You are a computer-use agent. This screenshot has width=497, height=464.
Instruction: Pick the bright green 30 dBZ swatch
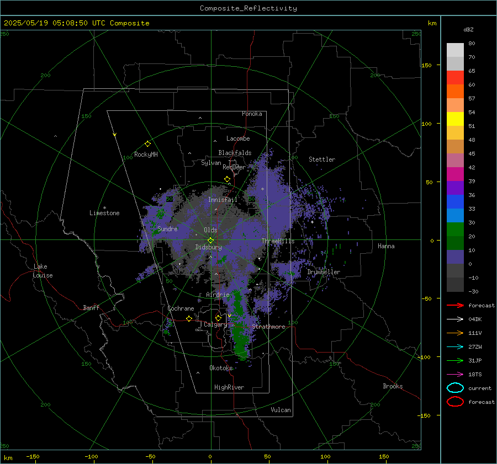click(x=455, y=229)
